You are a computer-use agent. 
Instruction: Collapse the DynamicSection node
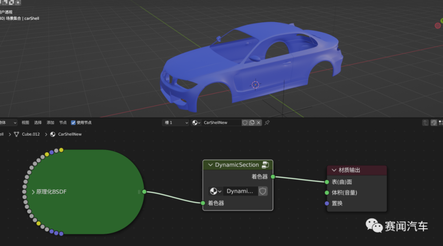click(210, 165)
